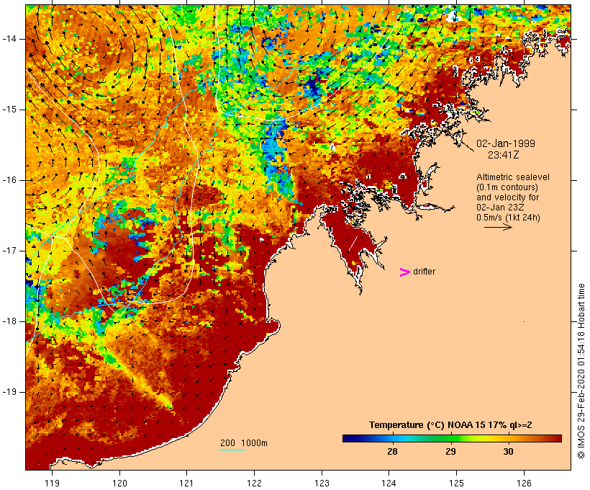Click the color bar value "30"
590x490 pixels.
coord(508,452)
